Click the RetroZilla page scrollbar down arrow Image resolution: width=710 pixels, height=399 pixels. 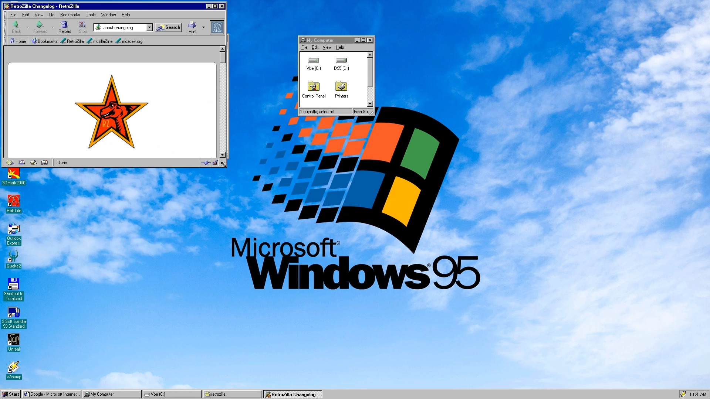pos(222,155)
